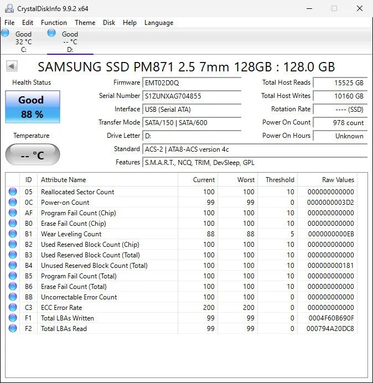Click raw value 0004F60B690F
Screen dimensions: 373x383
(x=331, y=318)
